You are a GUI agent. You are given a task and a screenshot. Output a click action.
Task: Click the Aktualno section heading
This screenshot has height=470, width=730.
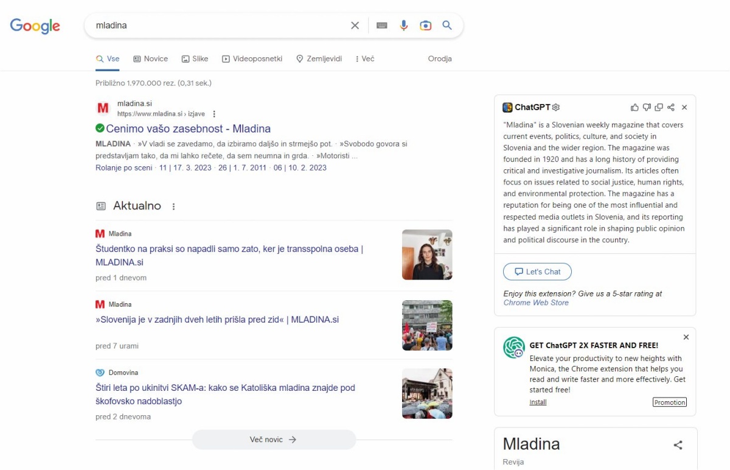(137, 206)
